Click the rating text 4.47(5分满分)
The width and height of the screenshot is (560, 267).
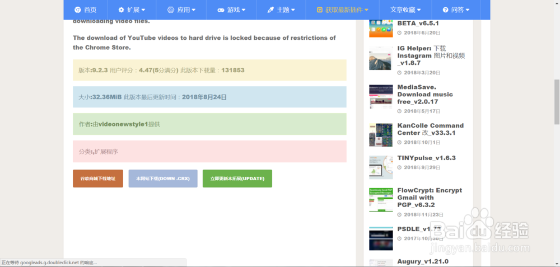(x=158, y=71)
